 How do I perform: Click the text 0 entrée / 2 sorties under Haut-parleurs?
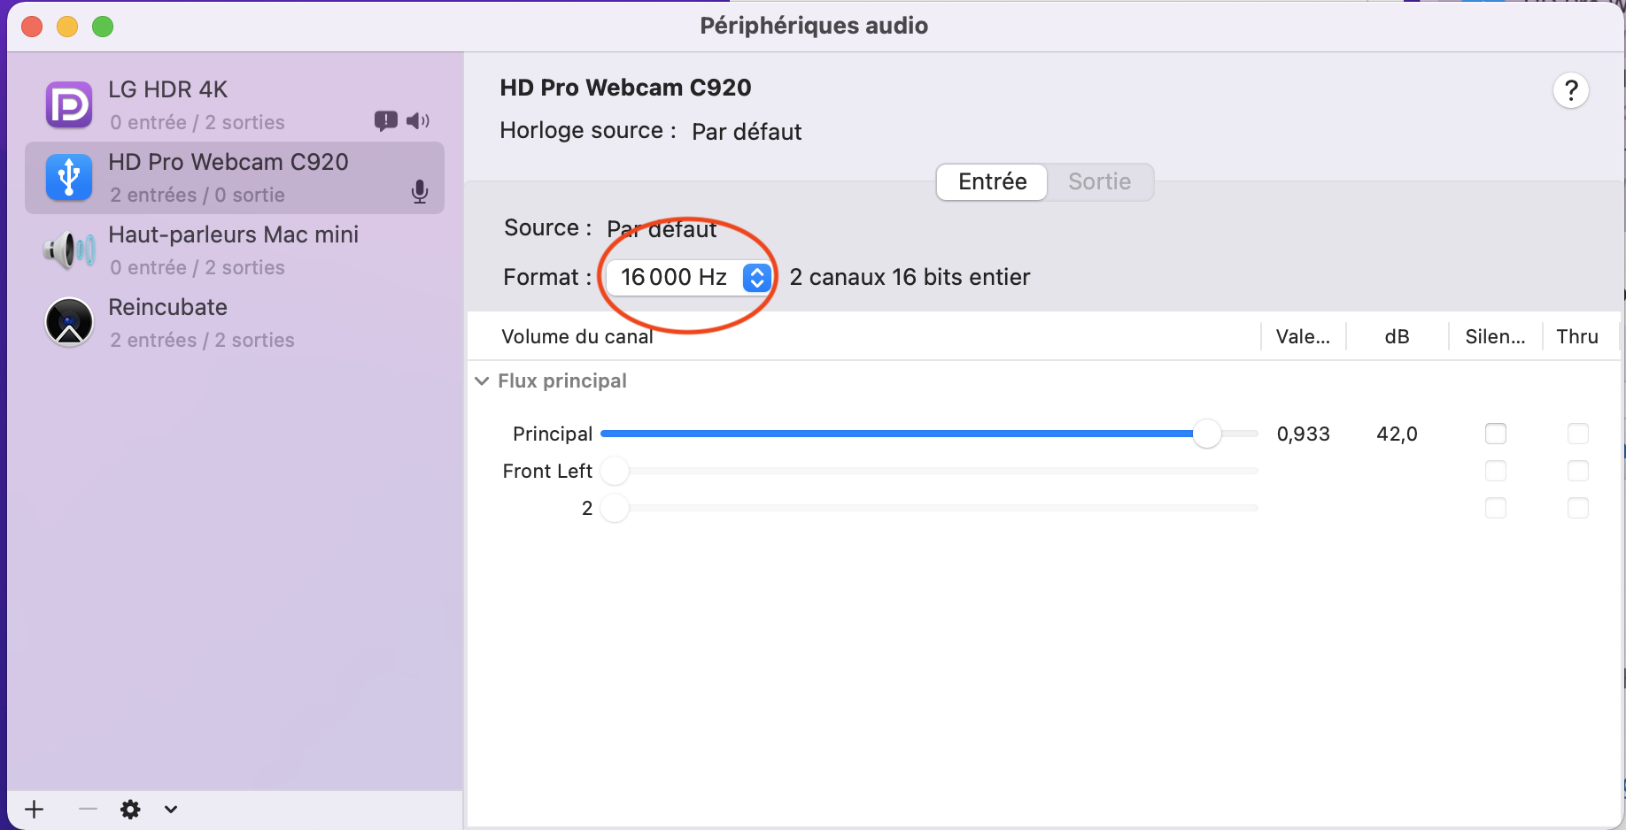(197, 267)
